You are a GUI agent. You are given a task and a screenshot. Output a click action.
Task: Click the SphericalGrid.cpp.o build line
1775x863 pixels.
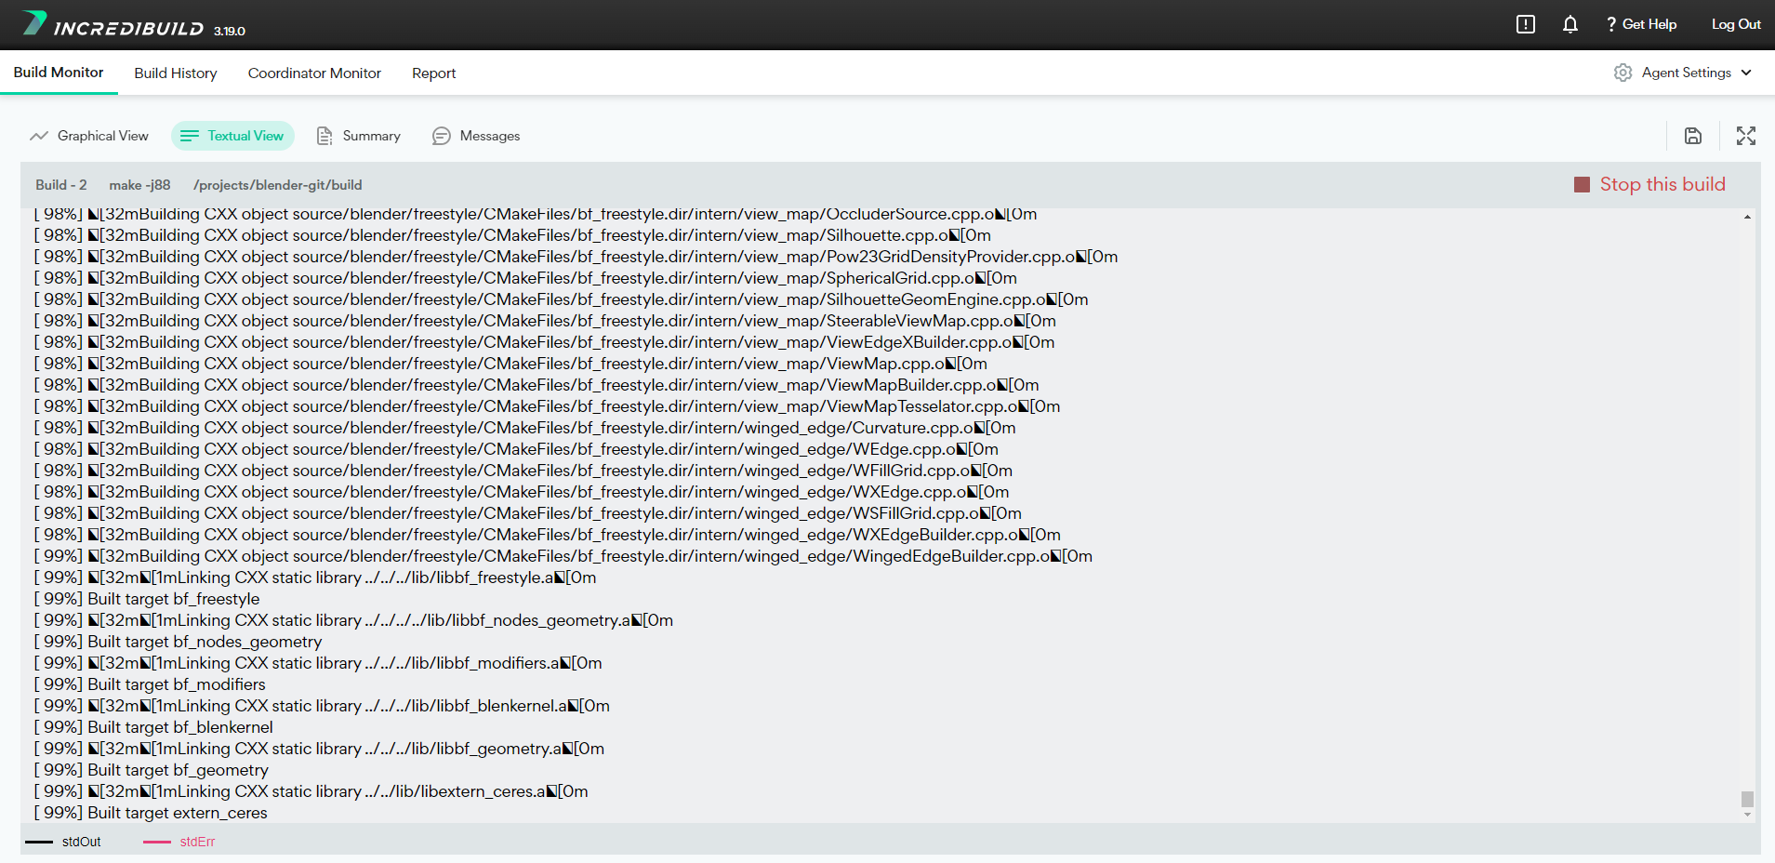[x=525, y=278]
